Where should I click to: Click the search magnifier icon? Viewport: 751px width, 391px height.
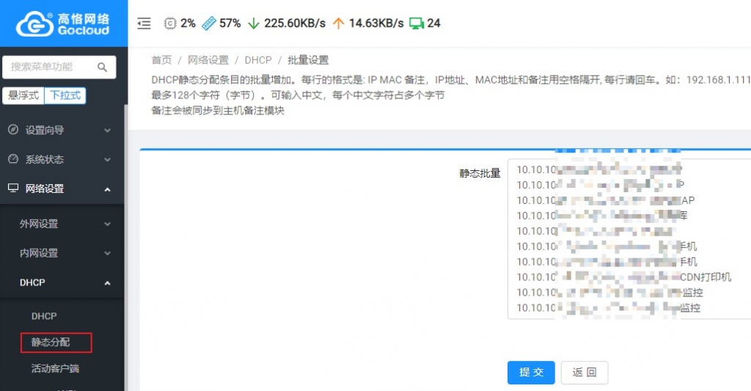pyautogui.click(x=102, y=67)
